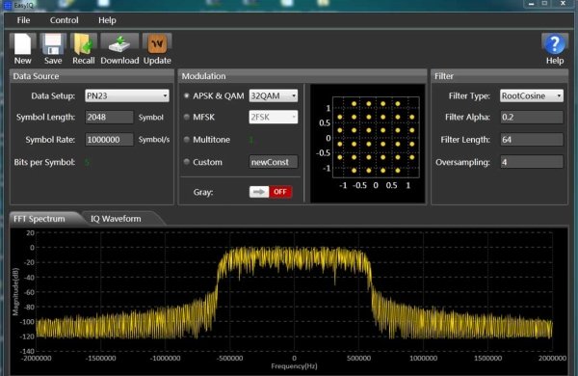This screenshot has height=376, width=578.
Task: Switch to the FFT Spectrum tab
Action: click(x=39, y=219)
